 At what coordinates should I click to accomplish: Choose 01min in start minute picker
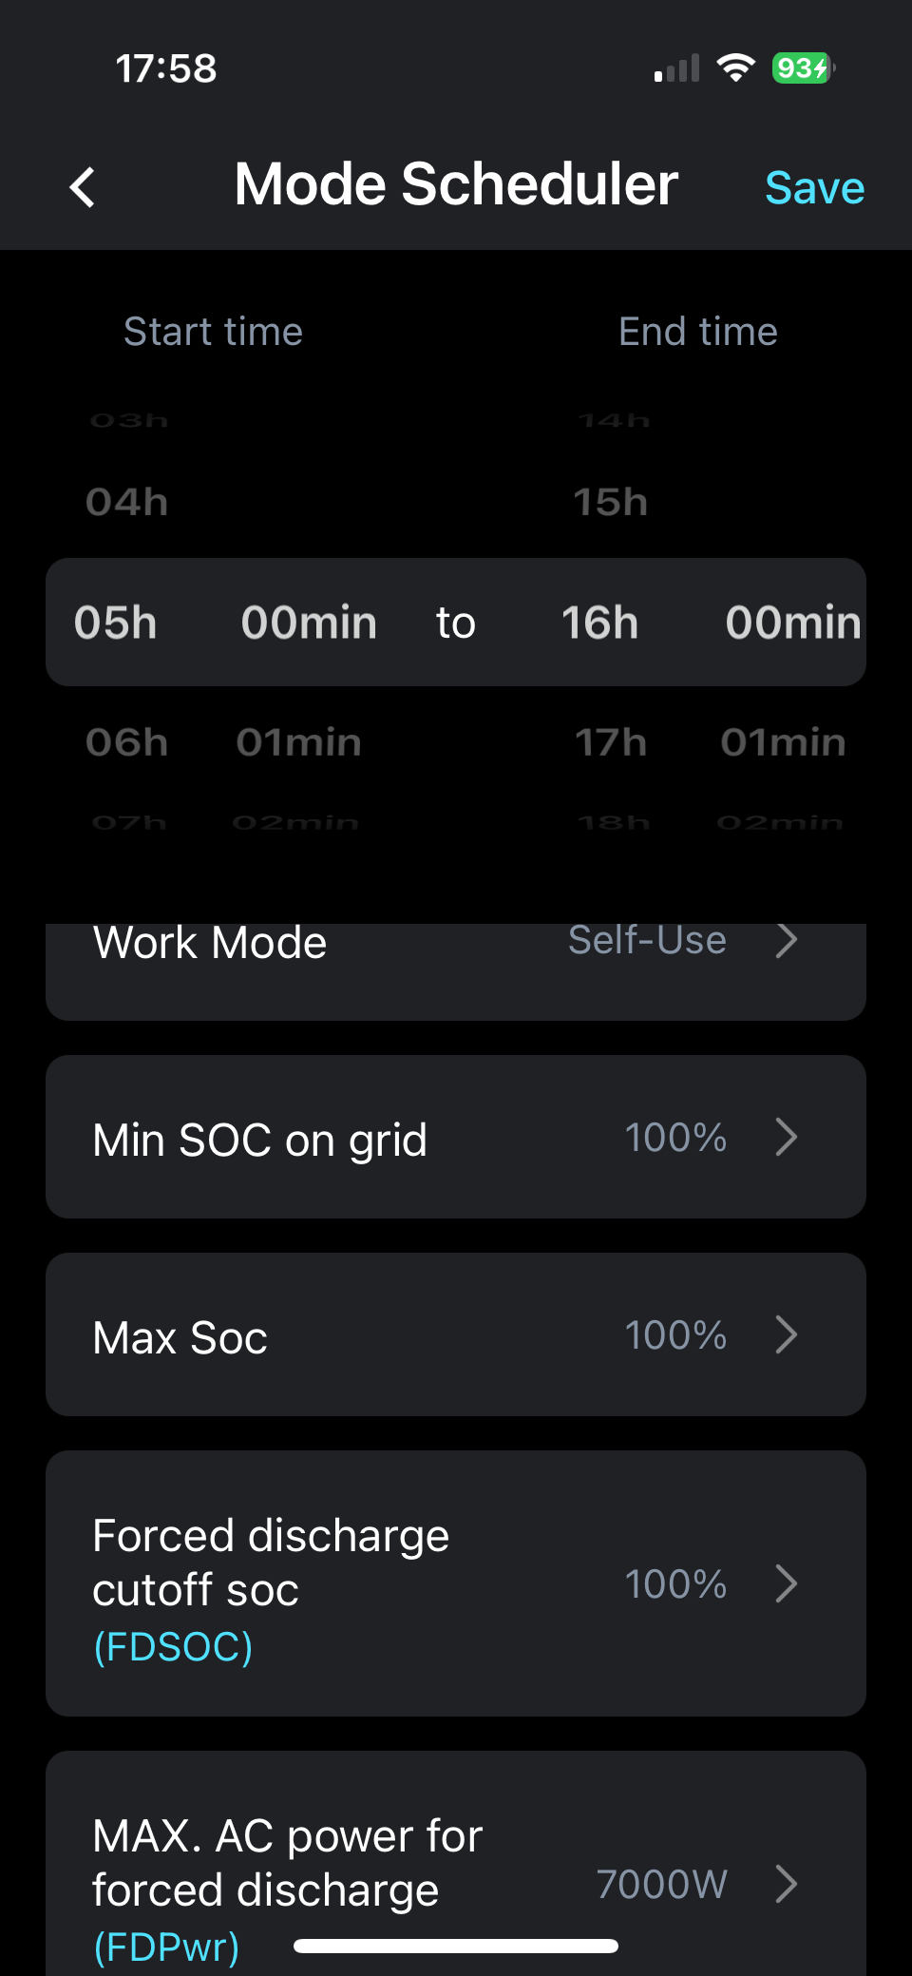coord(298,742)
